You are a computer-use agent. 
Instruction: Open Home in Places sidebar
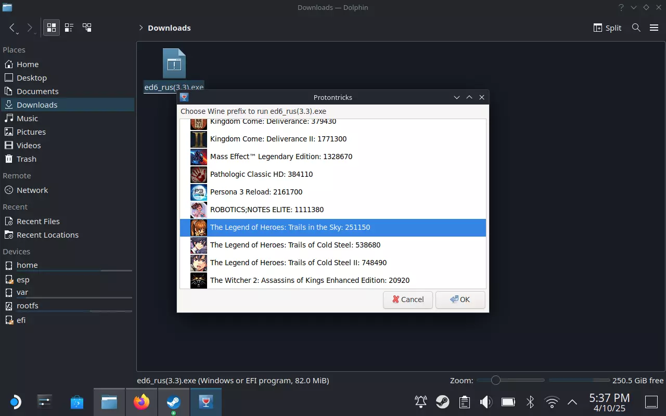68,64
